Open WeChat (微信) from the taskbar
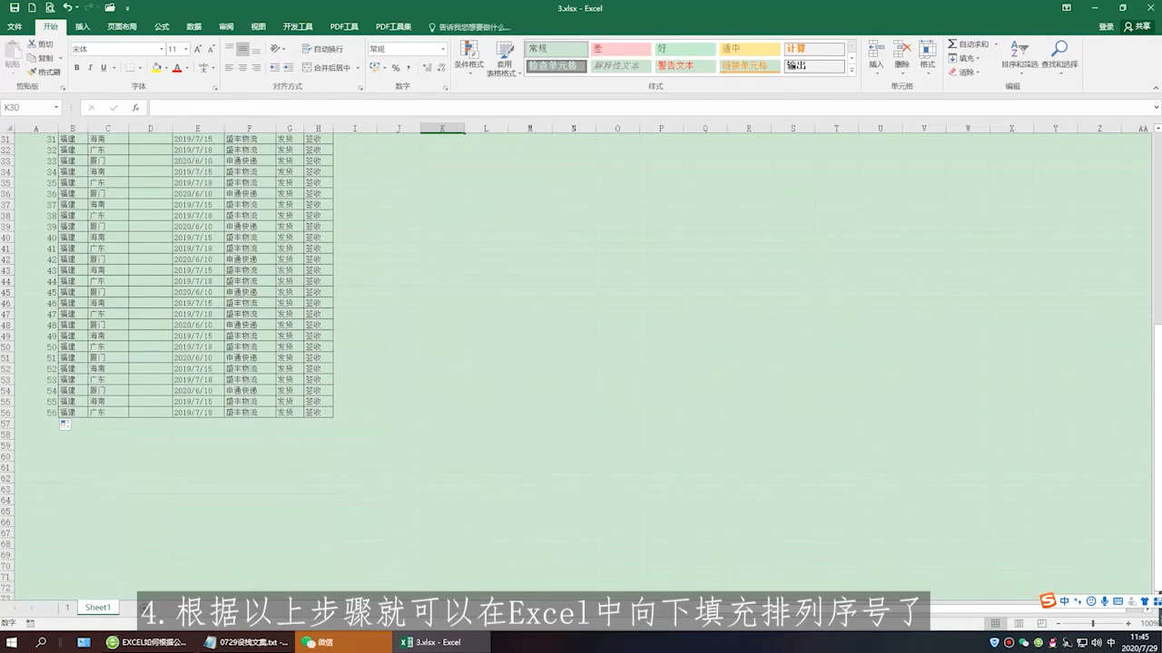The image size is (1162, 653). point(318,642)
